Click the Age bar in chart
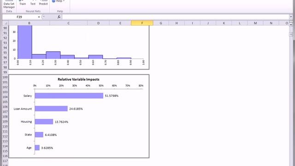The width and height of the screenshot is (295, 166). coord(37,148)
